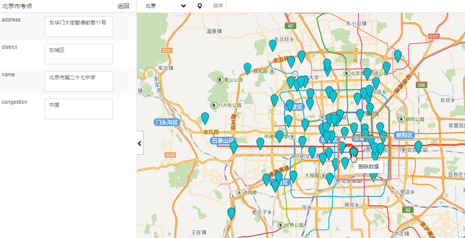Viewport: 465px width, 238px height.
Task: Click the S210 road shield
Action: [167, 51]
